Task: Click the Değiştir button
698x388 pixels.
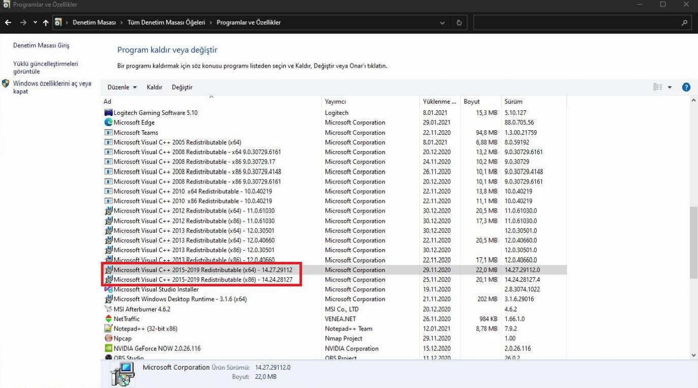Action: 182,87
